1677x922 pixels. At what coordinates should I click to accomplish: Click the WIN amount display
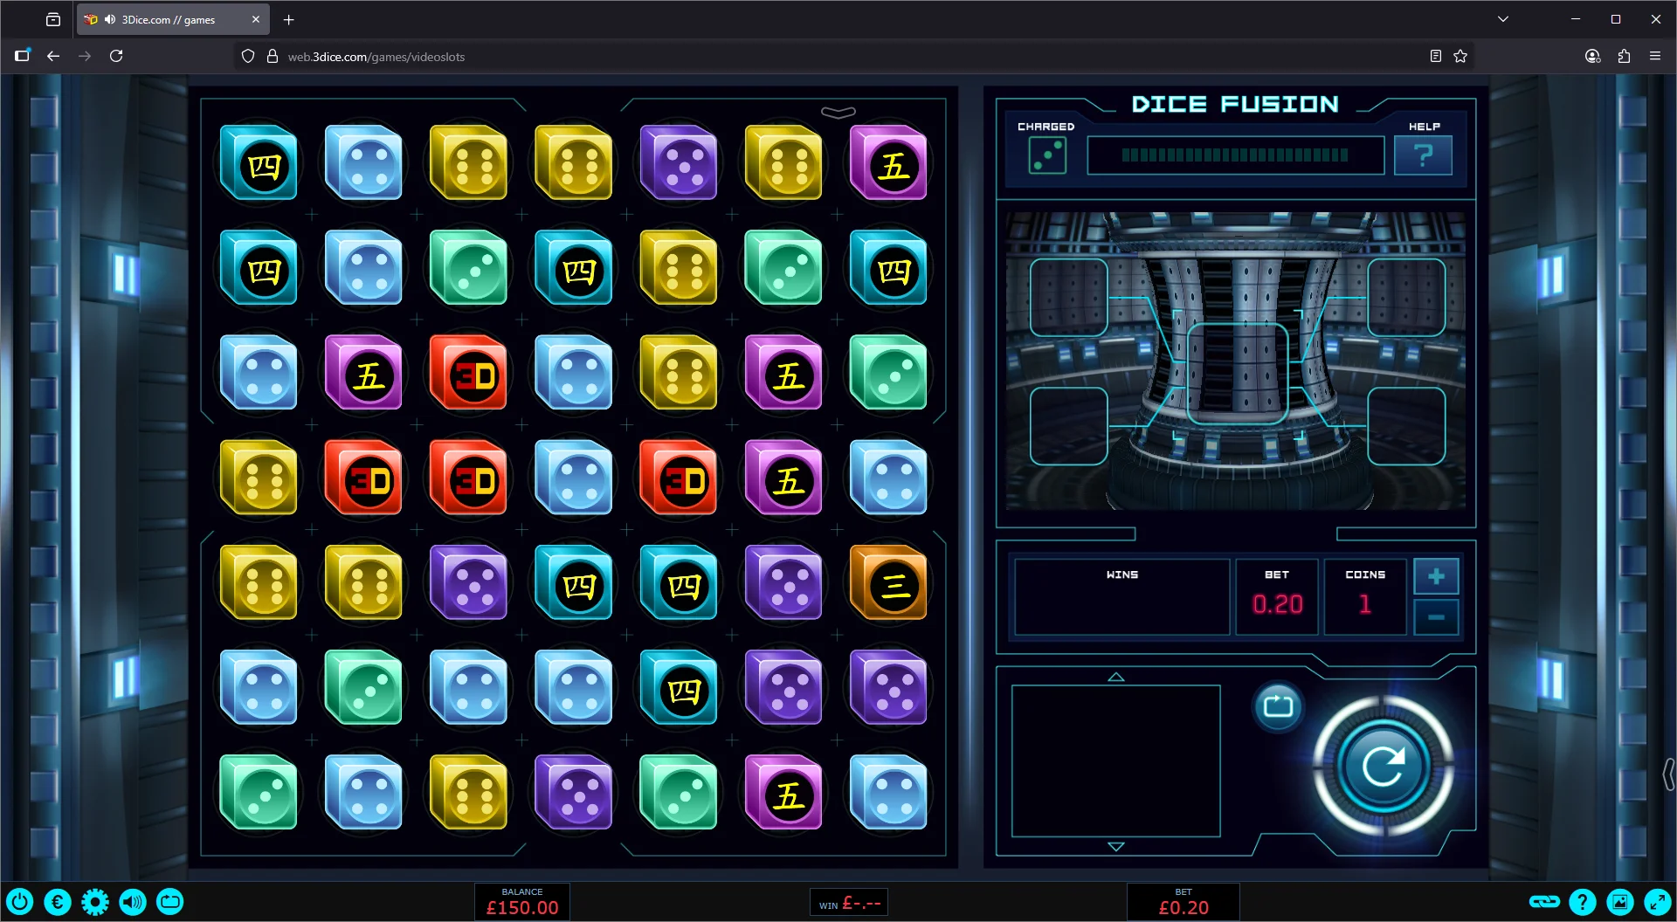[x=849, y=904]
